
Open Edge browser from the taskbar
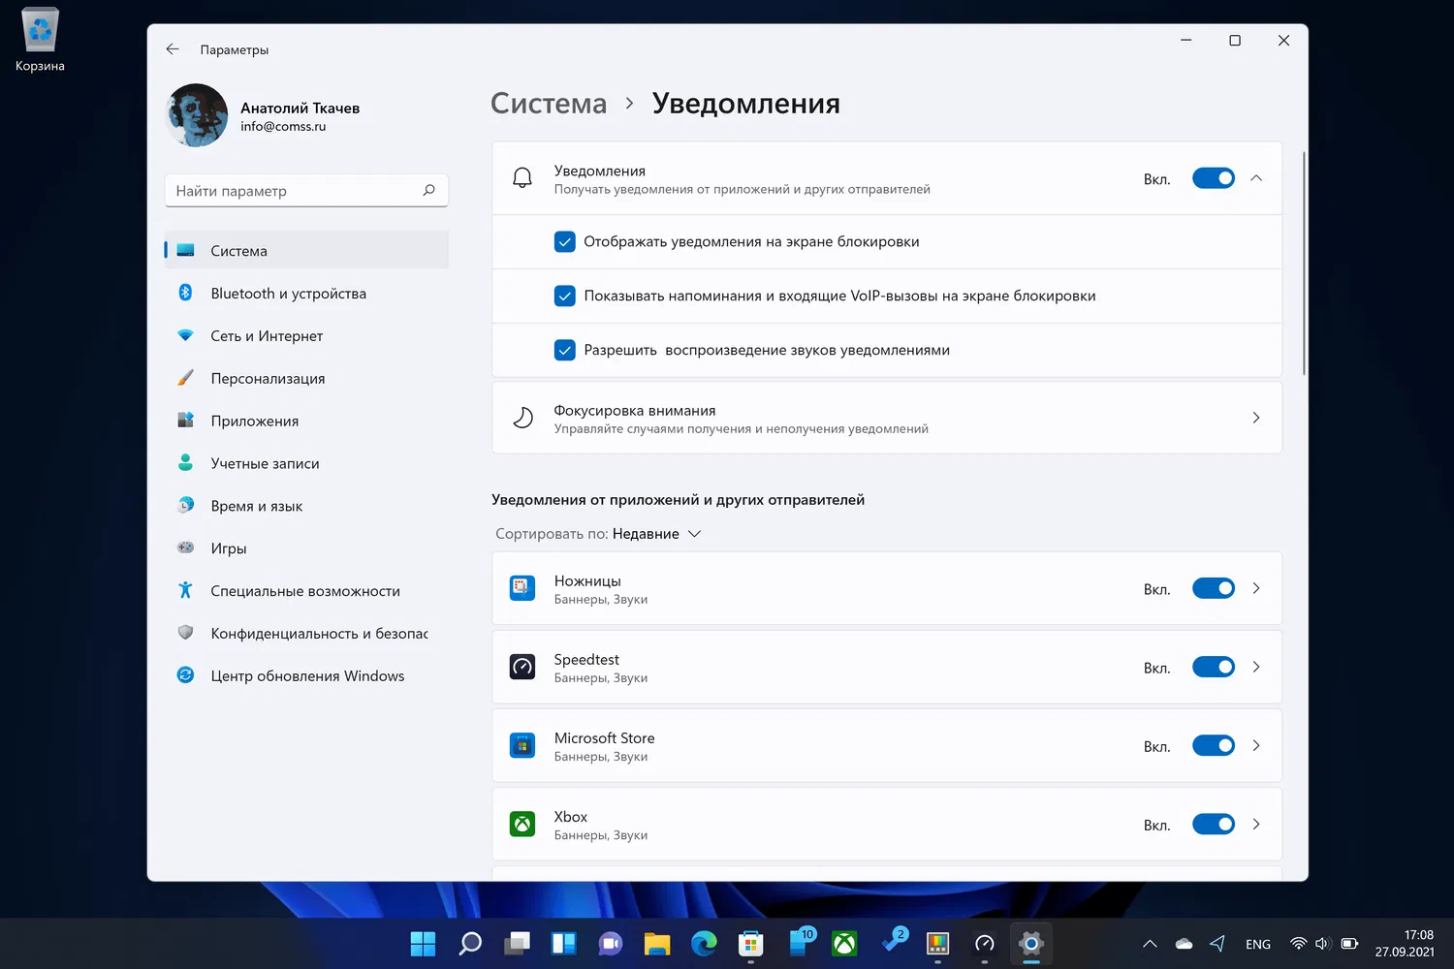(704, 943)
